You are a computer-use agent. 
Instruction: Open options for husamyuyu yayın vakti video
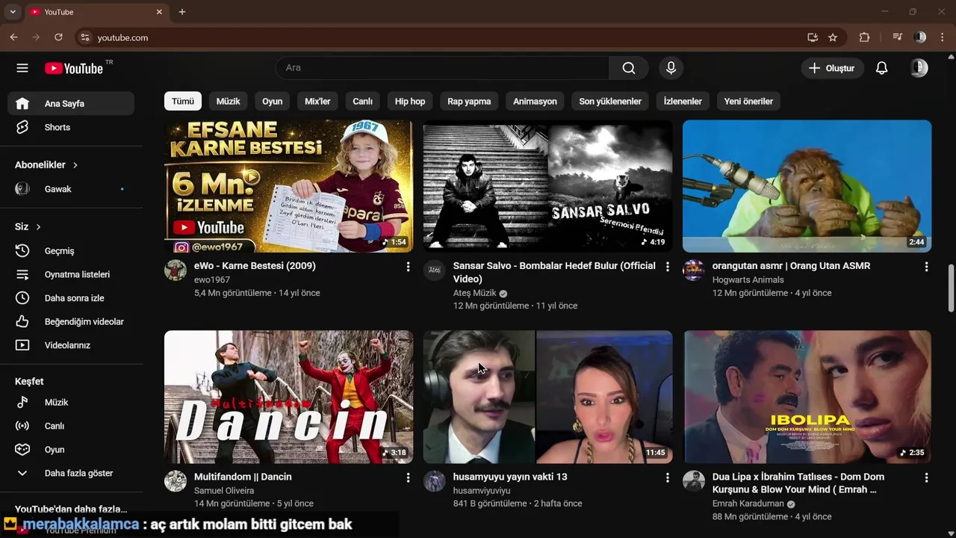click(668, 477)
